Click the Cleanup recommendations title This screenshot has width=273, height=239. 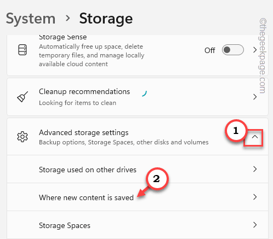84,92
